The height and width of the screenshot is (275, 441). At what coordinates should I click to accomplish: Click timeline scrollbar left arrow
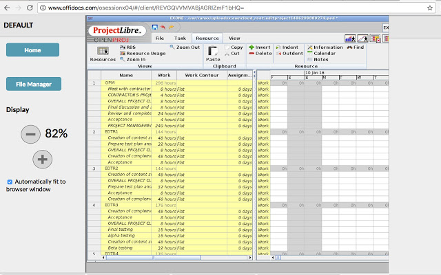pyautogui.click(x=273, y=257)
